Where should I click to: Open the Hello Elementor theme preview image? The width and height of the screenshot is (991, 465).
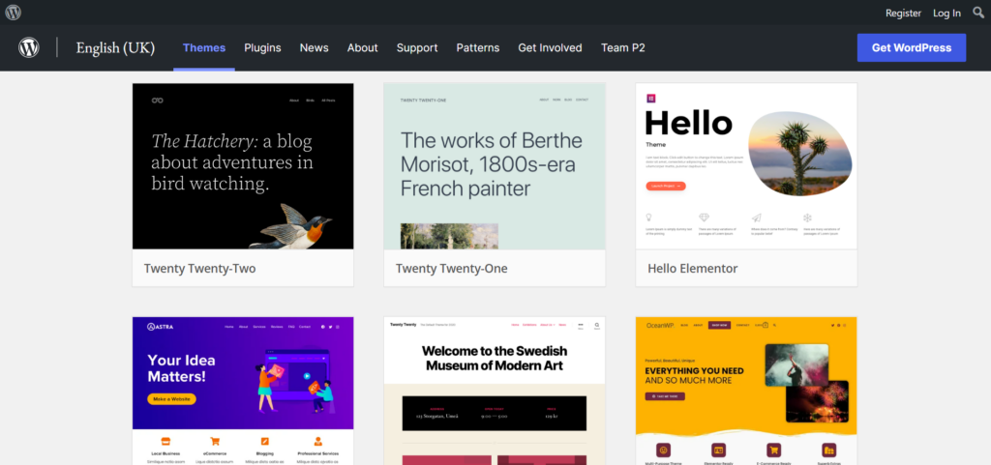pyautogui.click(x=746, y=166)
